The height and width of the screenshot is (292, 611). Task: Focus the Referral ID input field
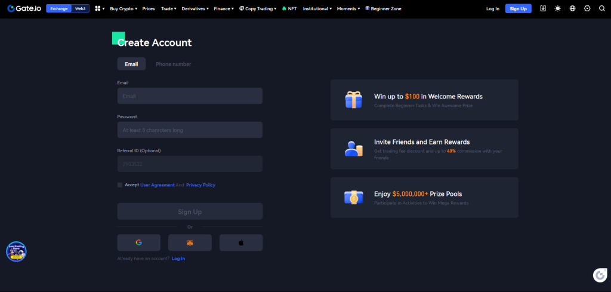(190, 164)
